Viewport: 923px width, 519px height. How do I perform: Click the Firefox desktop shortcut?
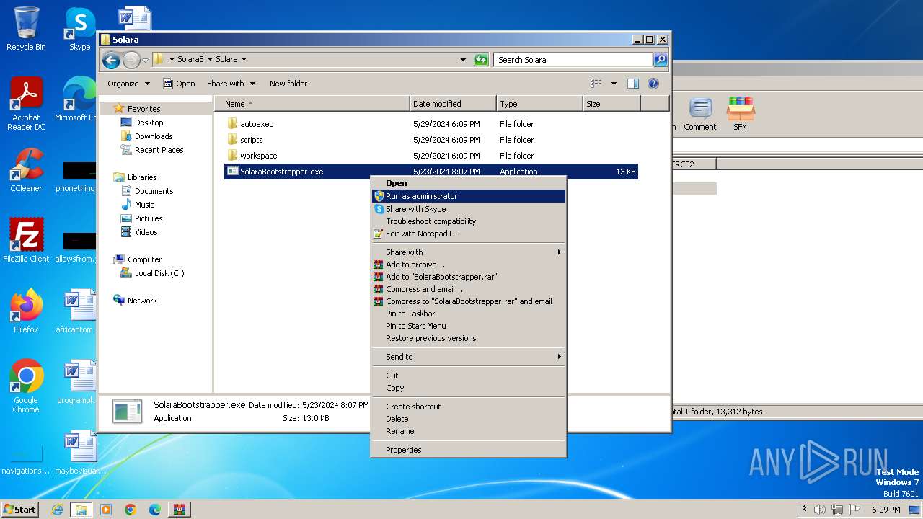coord(26,311)
